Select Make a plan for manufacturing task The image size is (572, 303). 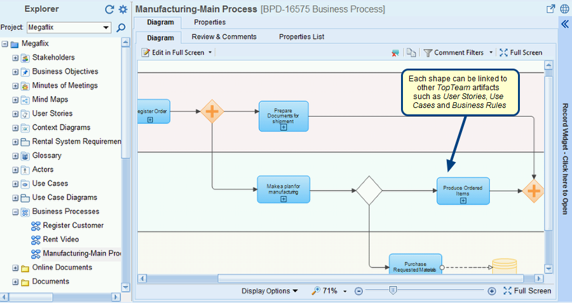point(283,189)
